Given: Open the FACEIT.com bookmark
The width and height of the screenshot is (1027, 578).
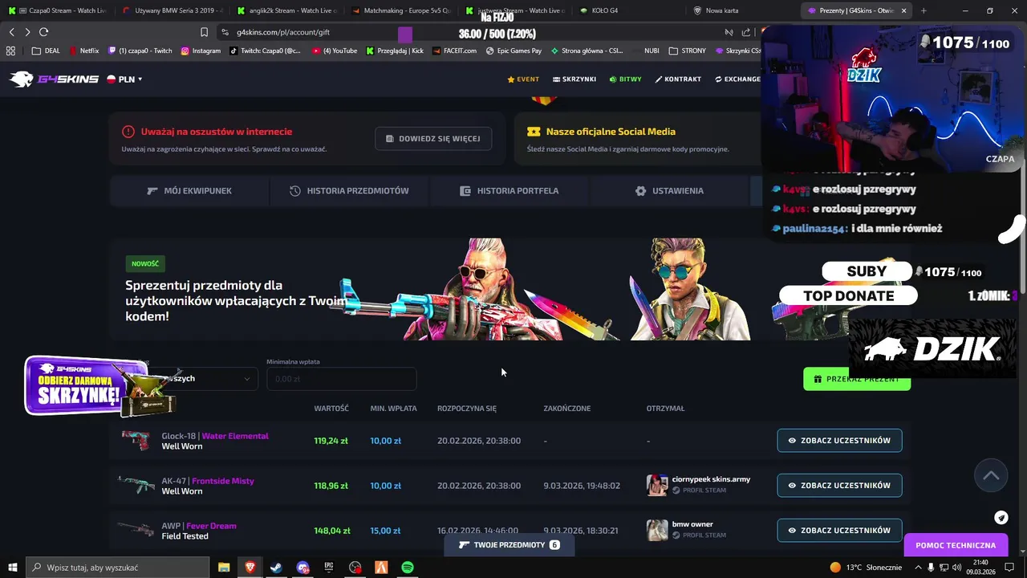Looking at the screenshot, I should [x=454, y=51].
